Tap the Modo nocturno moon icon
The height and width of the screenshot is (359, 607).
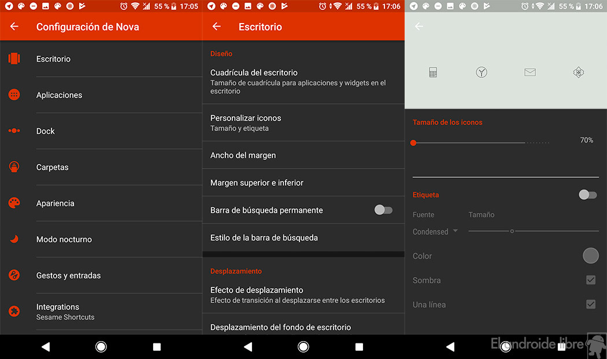(14, 239)
